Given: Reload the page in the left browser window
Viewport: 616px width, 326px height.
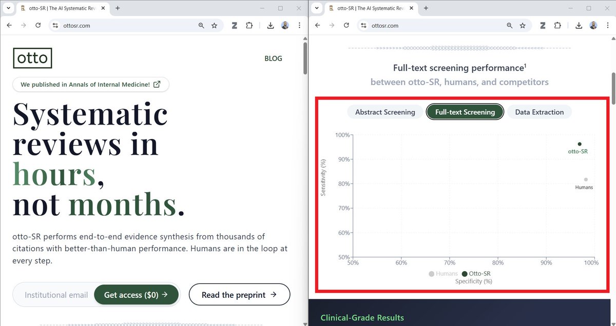Looking at the screenshot, I should tap(38, 26).
